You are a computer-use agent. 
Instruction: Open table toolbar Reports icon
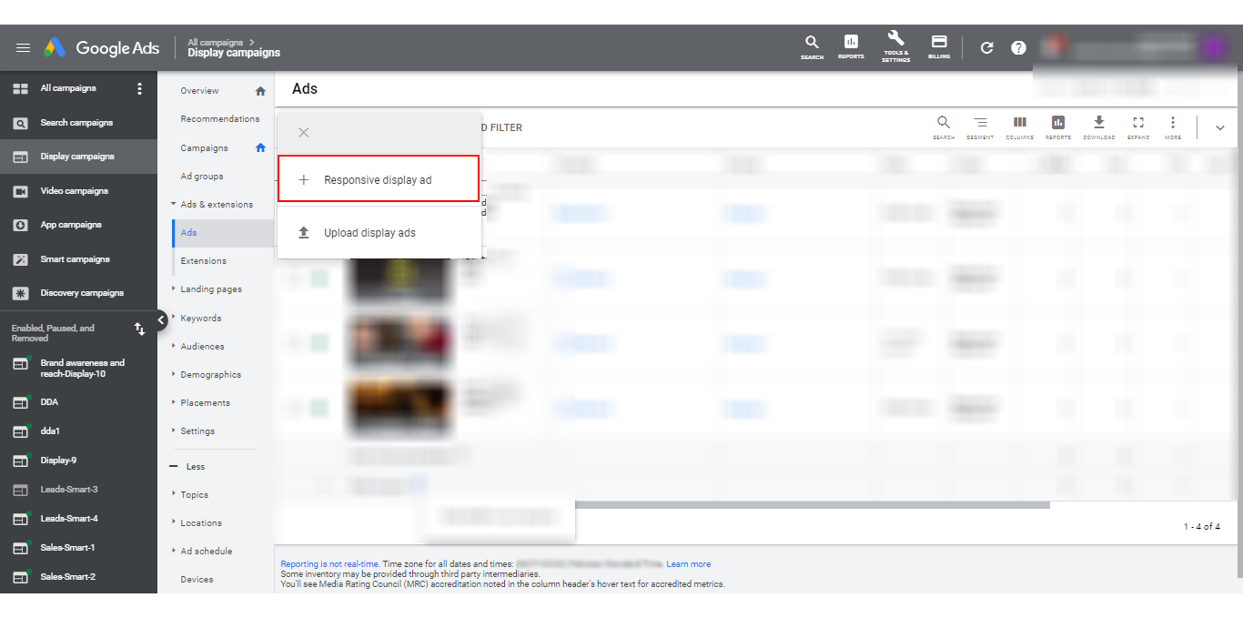click(1058, 127)
